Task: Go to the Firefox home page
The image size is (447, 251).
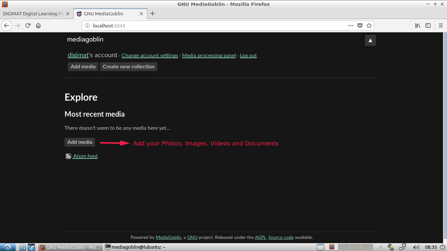Action: coord(38,26)
